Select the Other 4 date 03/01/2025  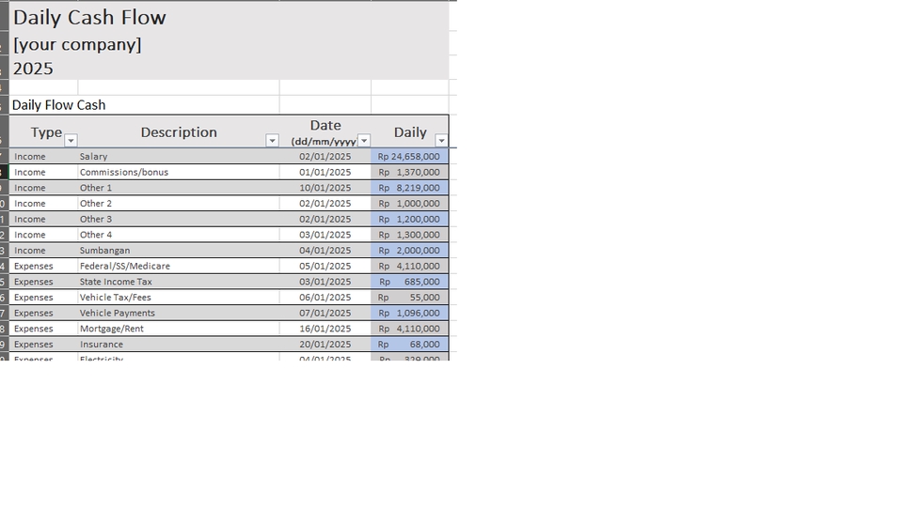(325, 235)
